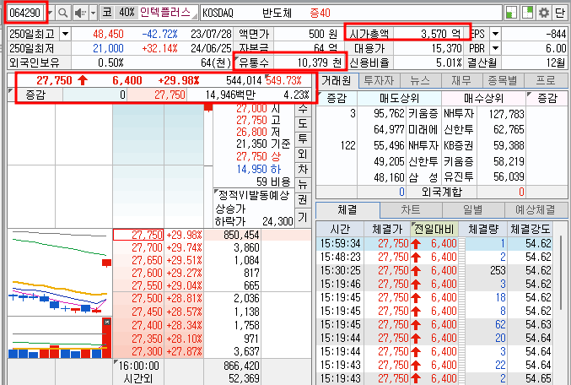Click the '도' vertical side button

[303, 123]
